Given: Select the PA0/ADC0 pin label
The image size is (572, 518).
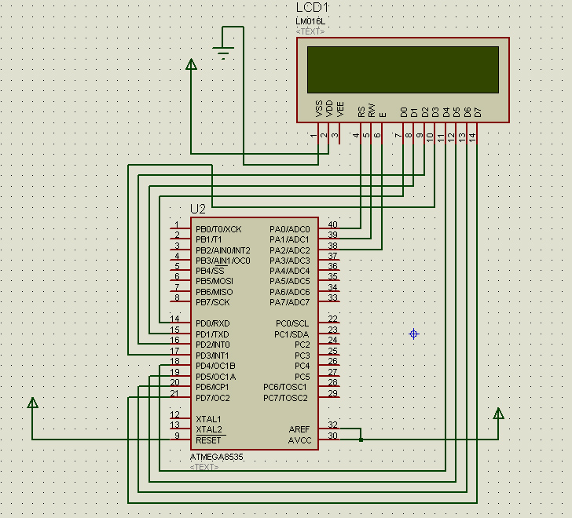Looking at the screenshot, I should [x=289, y=229].
